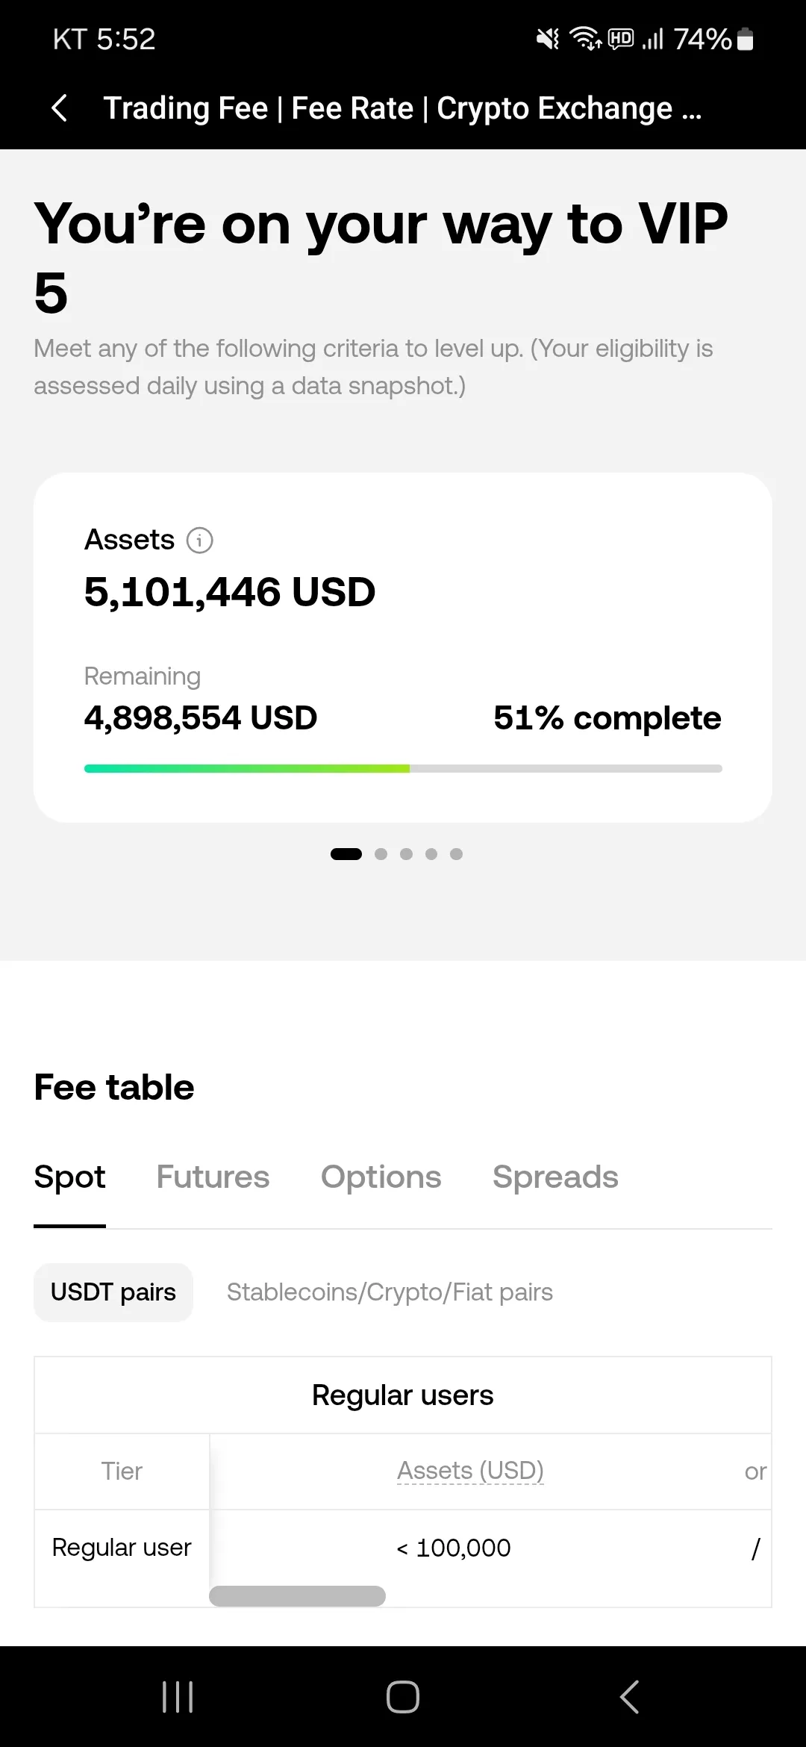806x1747 pixels.
Task: Select Stablecoins/Crypto/Fiat pairs filter
Action: point(390,1292)
